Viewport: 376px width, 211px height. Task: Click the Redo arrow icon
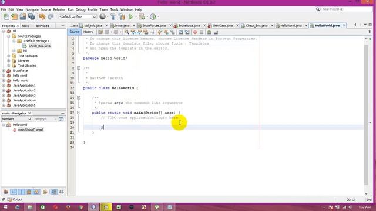(x=51, y=17)
